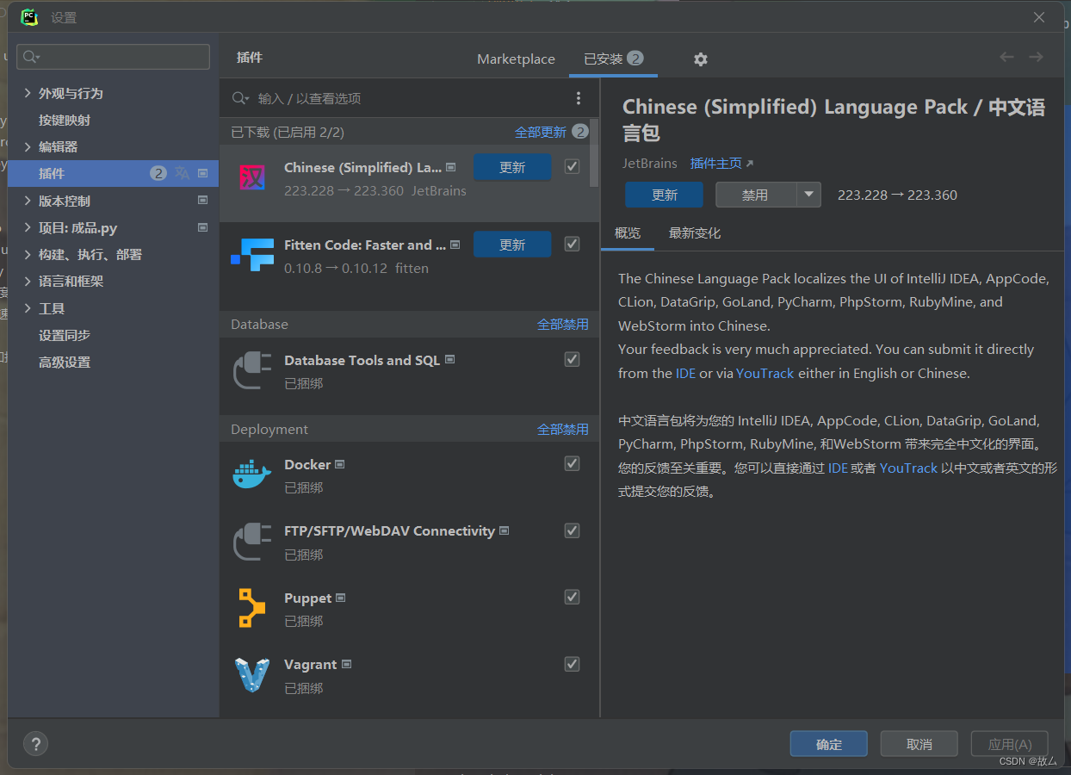Click 更新 button in plugin details pane
The width and height of the screenshot is (1071, 775).
[664, 195]
